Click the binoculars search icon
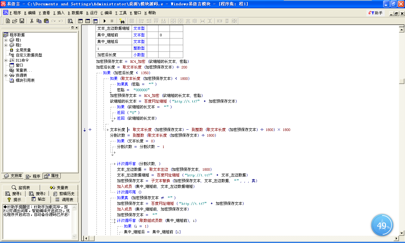 [122, 21]
